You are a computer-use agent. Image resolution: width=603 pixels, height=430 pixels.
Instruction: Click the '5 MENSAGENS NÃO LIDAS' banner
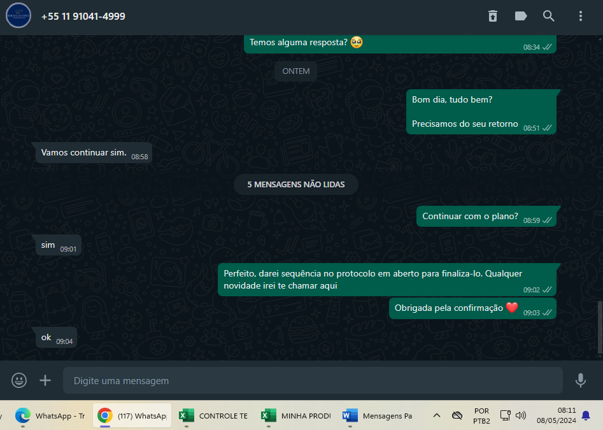point(295,184)
